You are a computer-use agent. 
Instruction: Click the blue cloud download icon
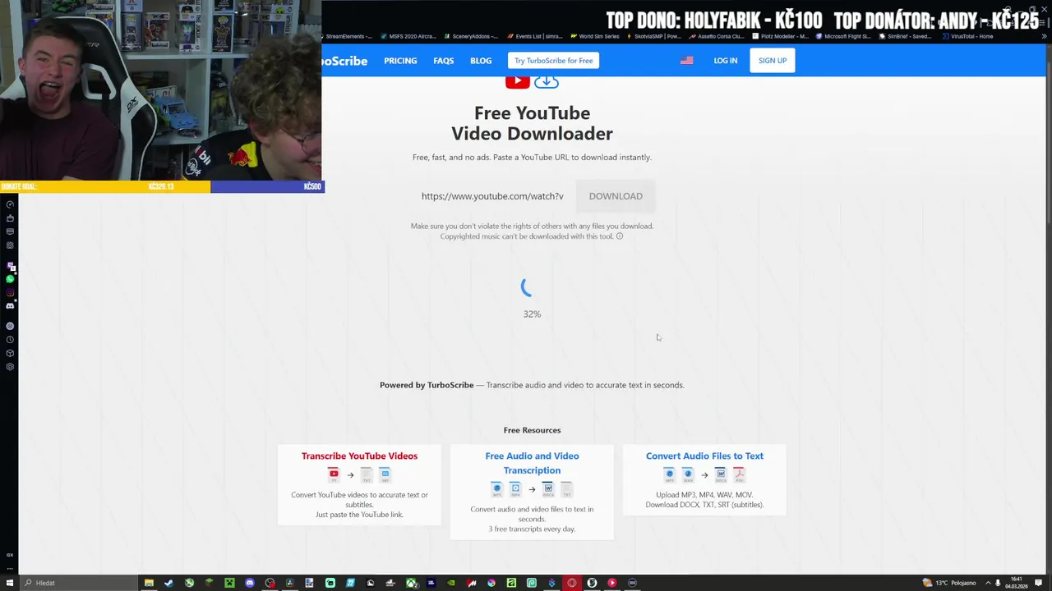pos(547,81)
